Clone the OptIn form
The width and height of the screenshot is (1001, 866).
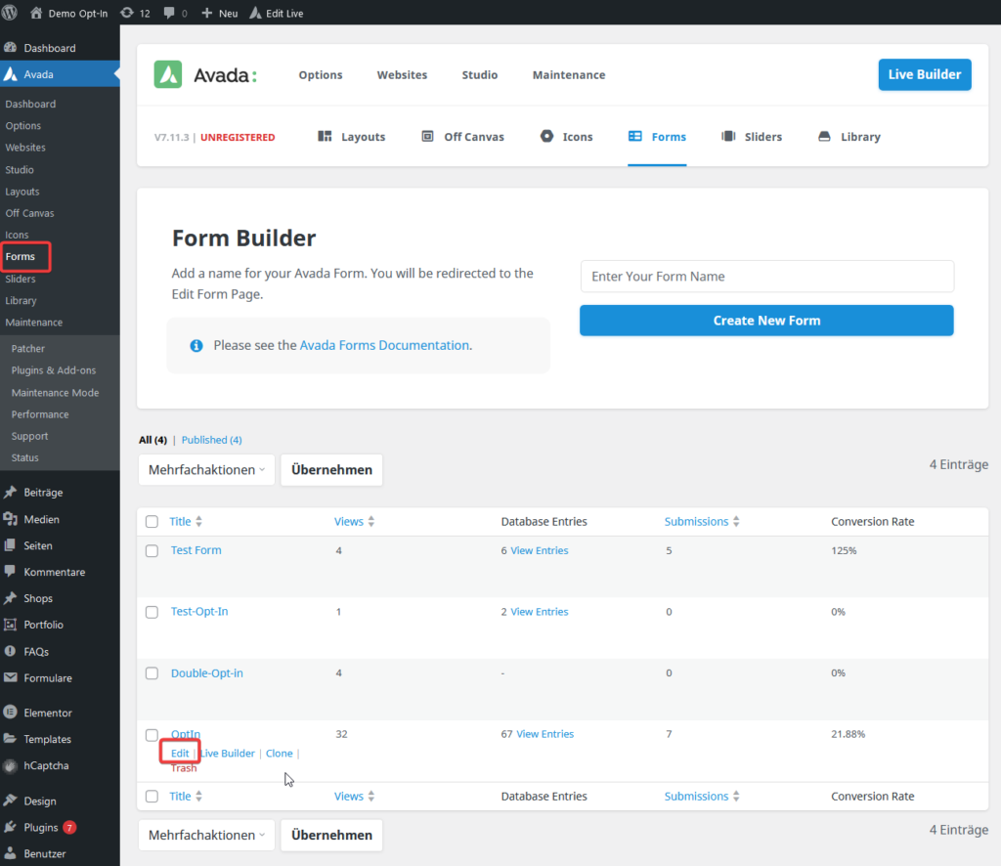(x=279, y=753)
